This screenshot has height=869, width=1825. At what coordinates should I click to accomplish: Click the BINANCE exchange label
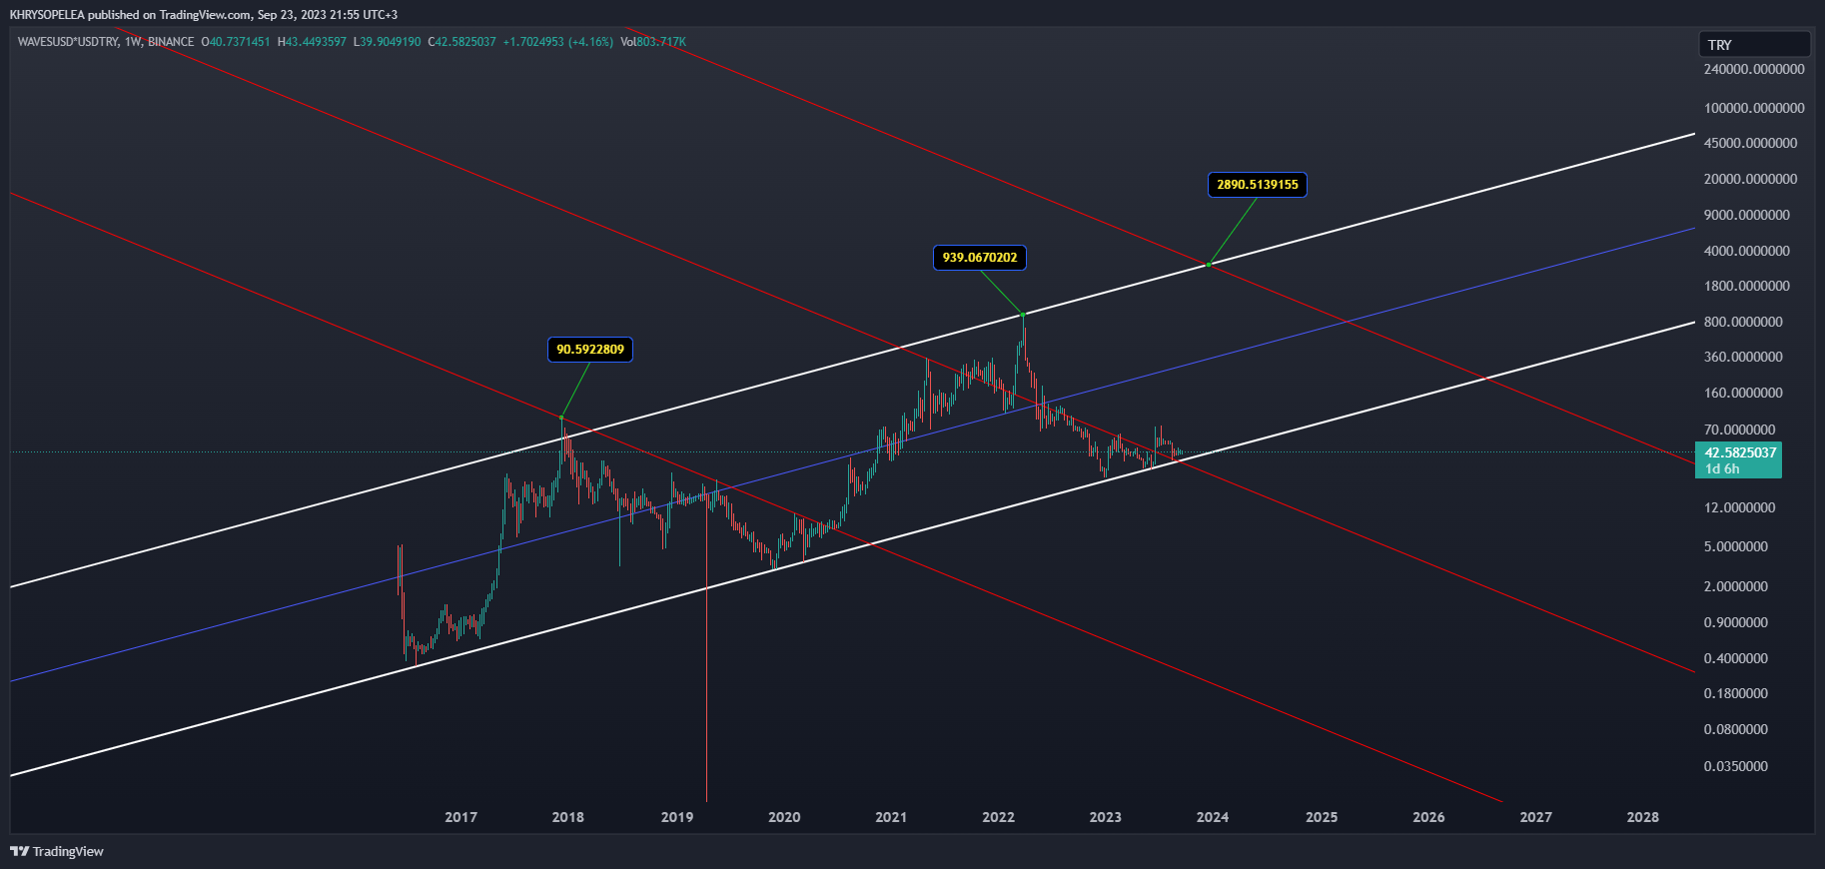[x=171, y=42]
